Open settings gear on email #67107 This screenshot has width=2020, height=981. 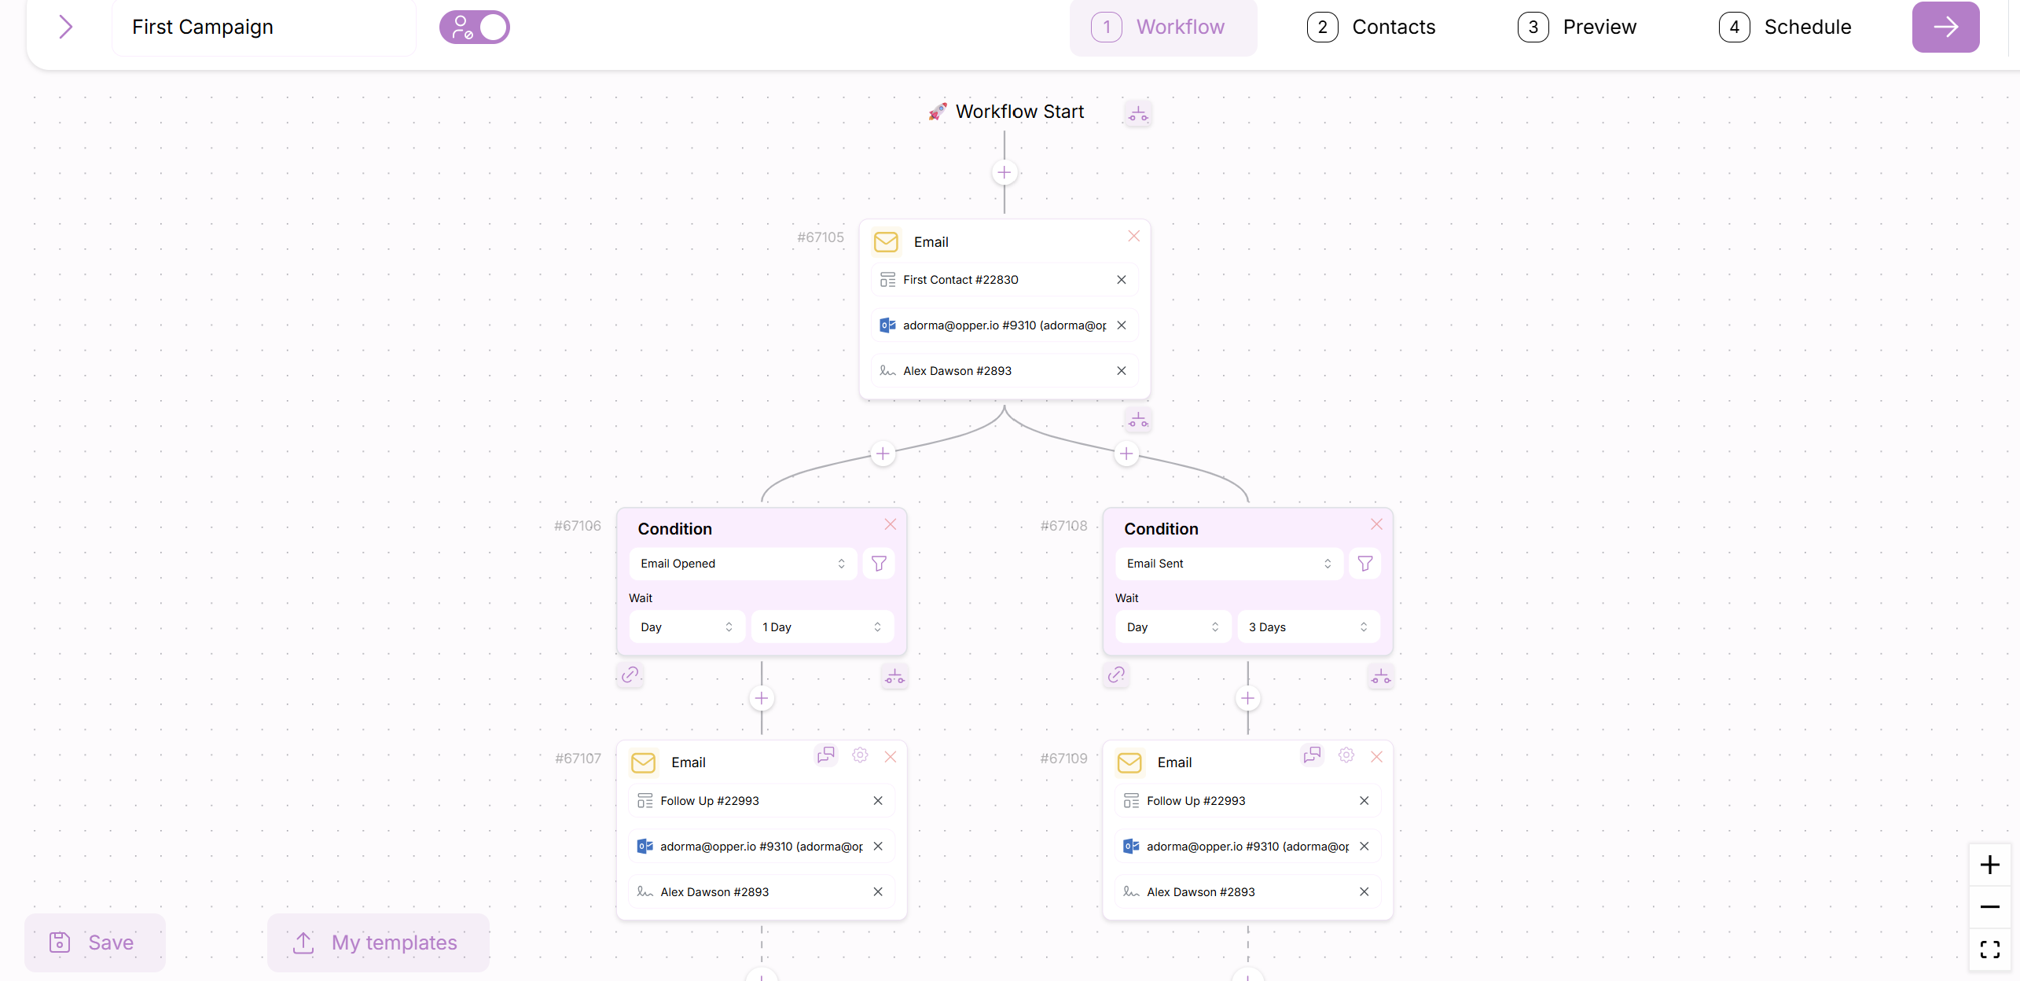tap(860, 755)
